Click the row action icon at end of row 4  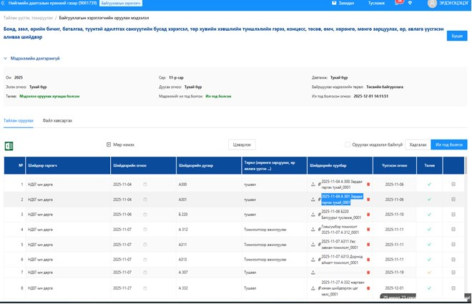coord(453,230)
